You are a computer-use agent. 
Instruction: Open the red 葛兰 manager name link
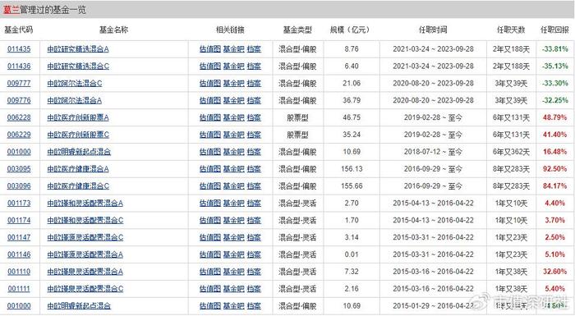(x=11, y=10)
